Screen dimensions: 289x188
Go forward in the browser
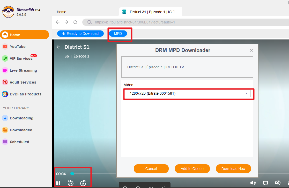(66, 22)
